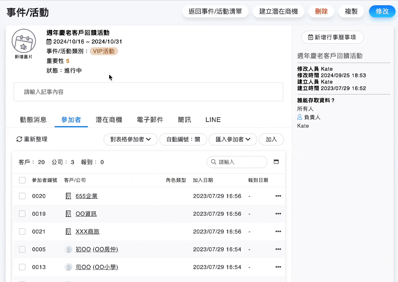The height and width of the screenshot is (282, 398).
Task: Open the LINE tab
Action: tap(213, 120)
